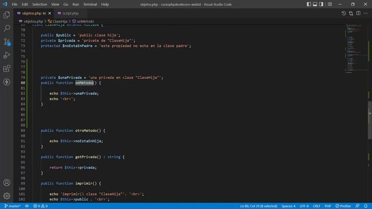Click return statement on line 96

coord(73,168)
